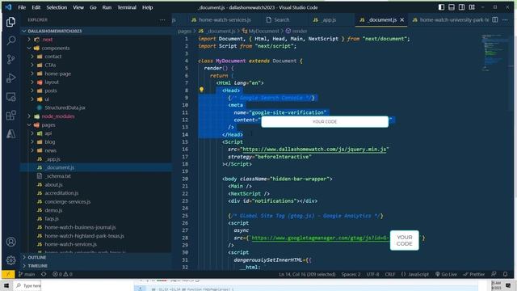Open the File menu
The image size is (517, 291).
coord(22,7)
